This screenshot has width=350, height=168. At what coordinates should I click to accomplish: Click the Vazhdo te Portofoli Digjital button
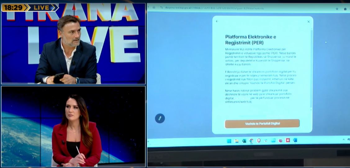click(x=262, y=124)
